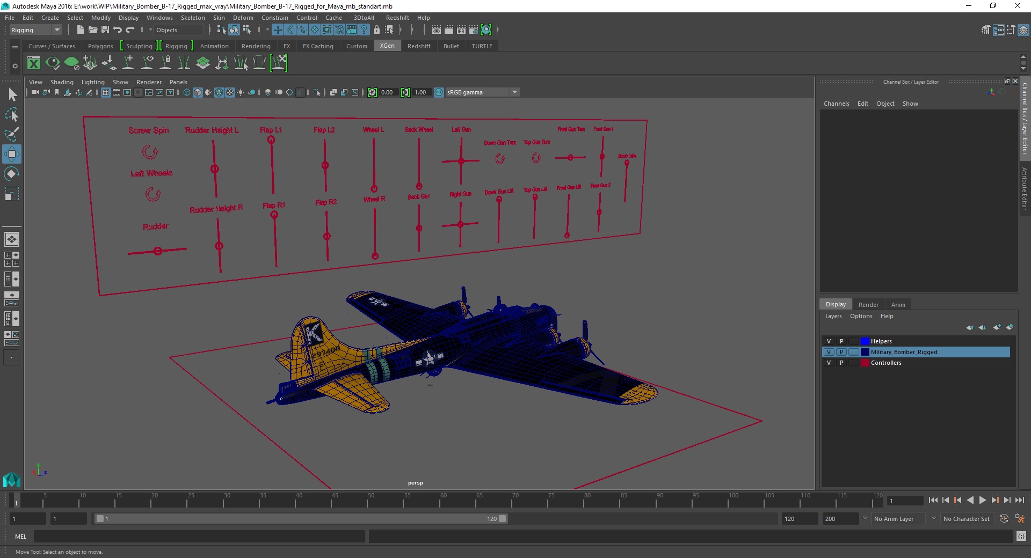Click the XGen preview eye shelf icon
Viewport: 1031px width, 558px height.
[x=53, y=63]
